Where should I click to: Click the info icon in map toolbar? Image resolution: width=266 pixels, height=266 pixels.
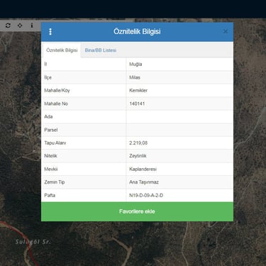32,26
